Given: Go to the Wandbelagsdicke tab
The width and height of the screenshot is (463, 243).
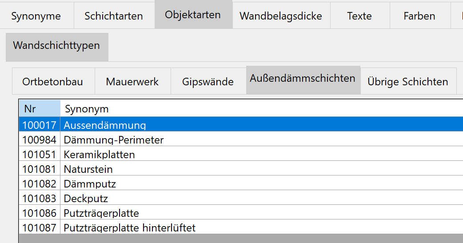Looking at the screenshot, I should pos(281,16).
